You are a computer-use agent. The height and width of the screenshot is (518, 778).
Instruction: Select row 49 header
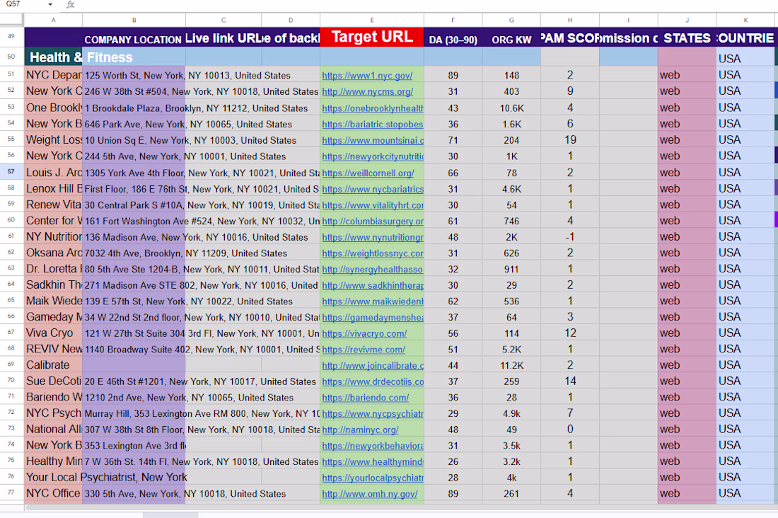pos(11,37)
